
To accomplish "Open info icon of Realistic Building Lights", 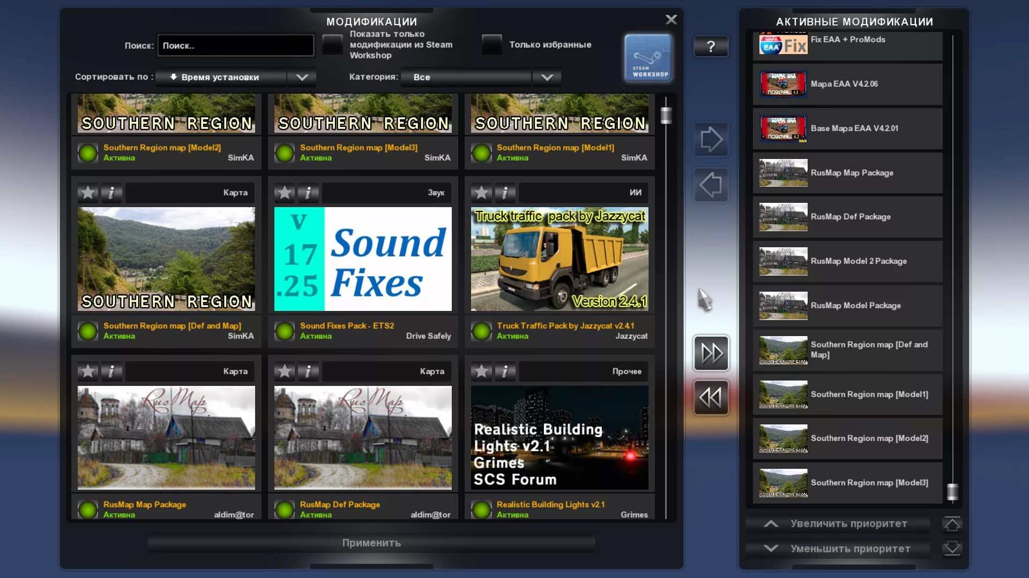I will click(504, 371).
